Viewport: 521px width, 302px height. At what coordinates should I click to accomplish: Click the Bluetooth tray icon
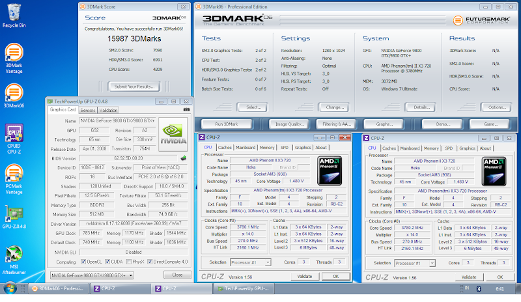coord(479,289)
